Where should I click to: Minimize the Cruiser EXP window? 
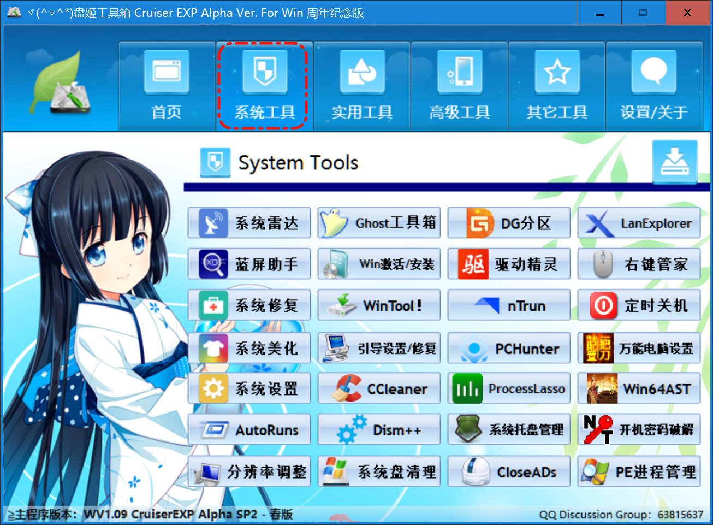point(599,13)
